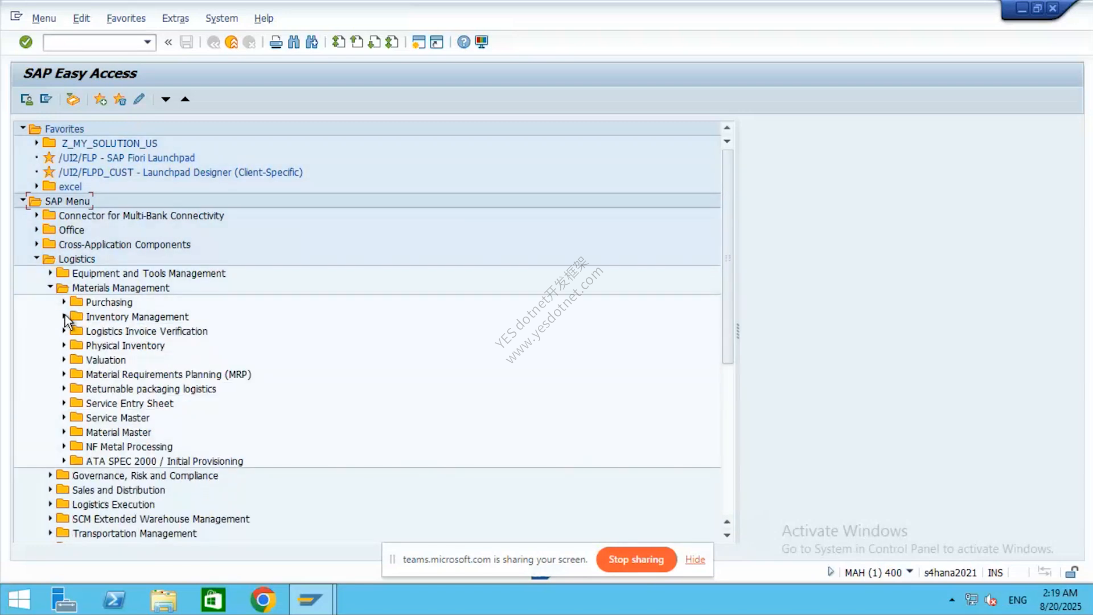Open the Extras menu
The height and width of the screenshot is (615, 1093).
[175, 18]
